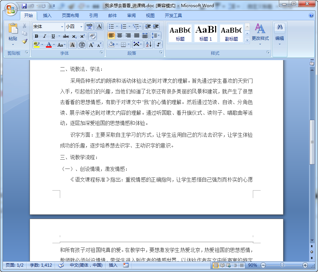The image size is (318, 272).
Task: Zoom in with the plus button
Action: [305, 265]
